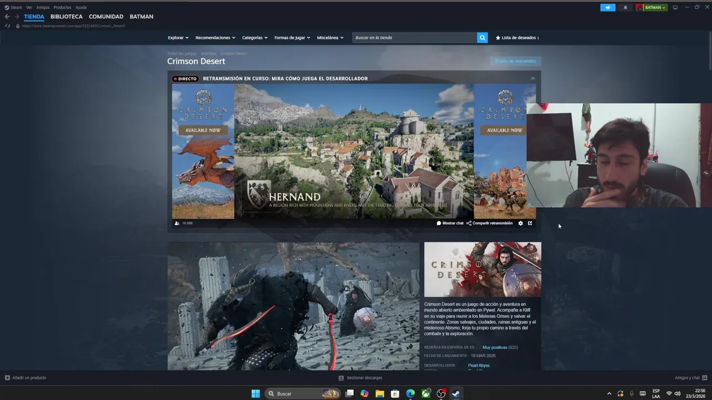Click the VR/Big Picture display icon
This screenshot has width=712, height=400.
675,7
